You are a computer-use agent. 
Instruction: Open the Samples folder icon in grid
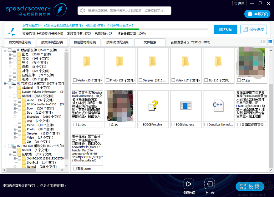coord(153,62)
